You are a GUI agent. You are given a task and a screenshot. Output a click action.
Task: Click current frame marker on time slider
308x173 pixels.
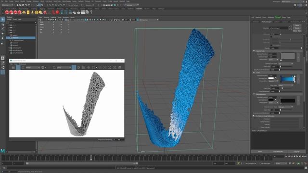(91, 157)
